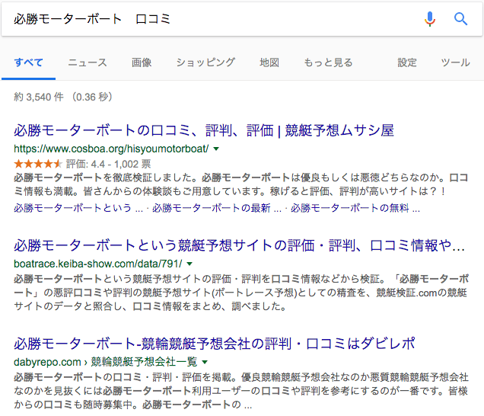Click snippet line からの口コミも随時募集中
This screenshot has width=484, height=416.
[132, 405]
